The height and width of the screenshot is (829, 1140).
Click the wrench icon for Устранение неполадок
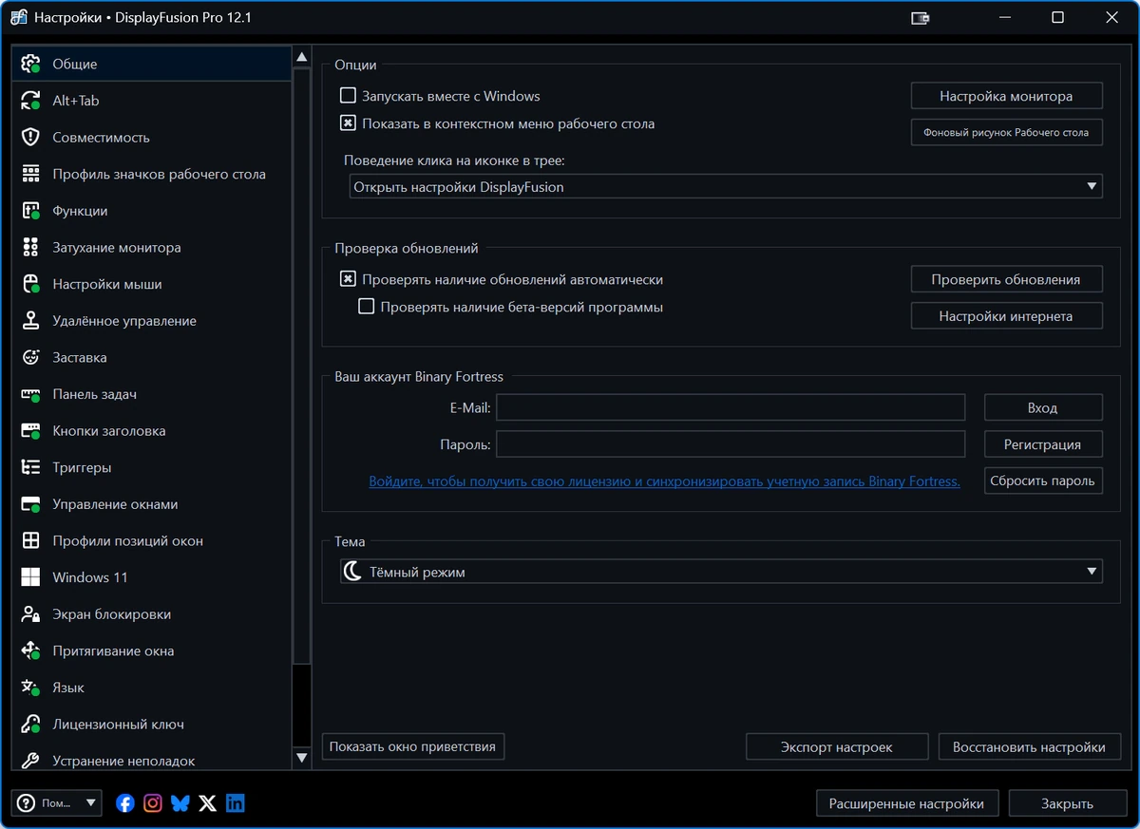[x=30, y=761]
